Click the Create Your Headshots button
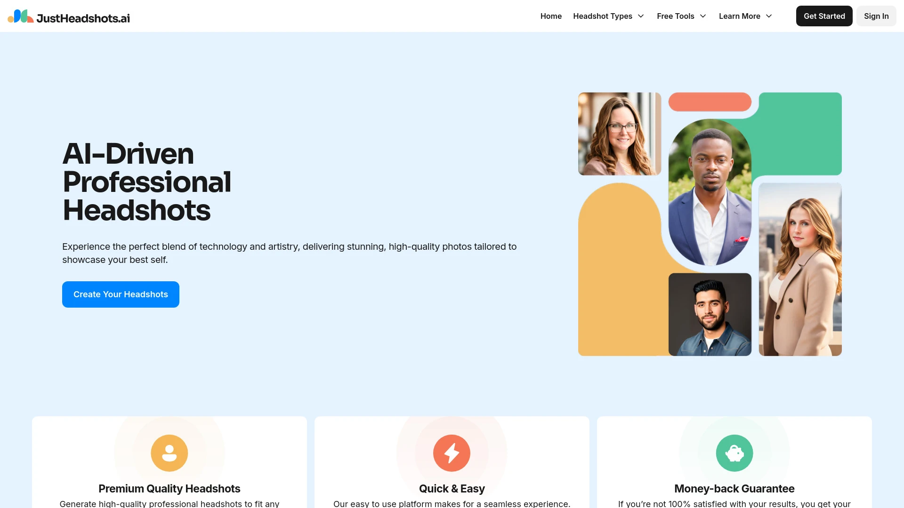This screenshot has width=904, height=508. pos(121,294)
